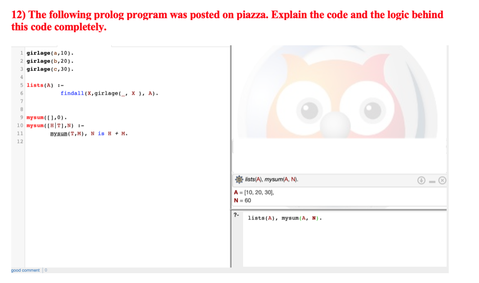The width and height of the screenshot is (479, 283).
Task: Click the "findall" call on line 6
Action: [x=72, y=93]
